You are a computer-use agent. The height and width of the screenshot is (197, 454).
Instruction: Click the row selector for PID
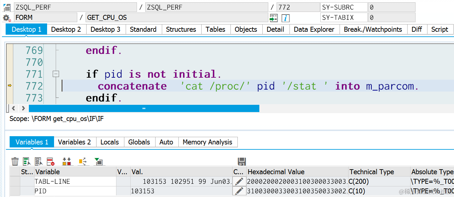(x=15, y=191)
